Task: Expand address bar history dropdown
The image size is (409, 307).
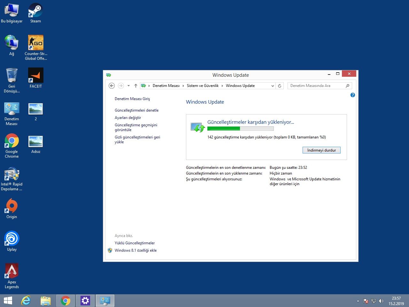Action: pyautogui.click(x=273, y=86)
